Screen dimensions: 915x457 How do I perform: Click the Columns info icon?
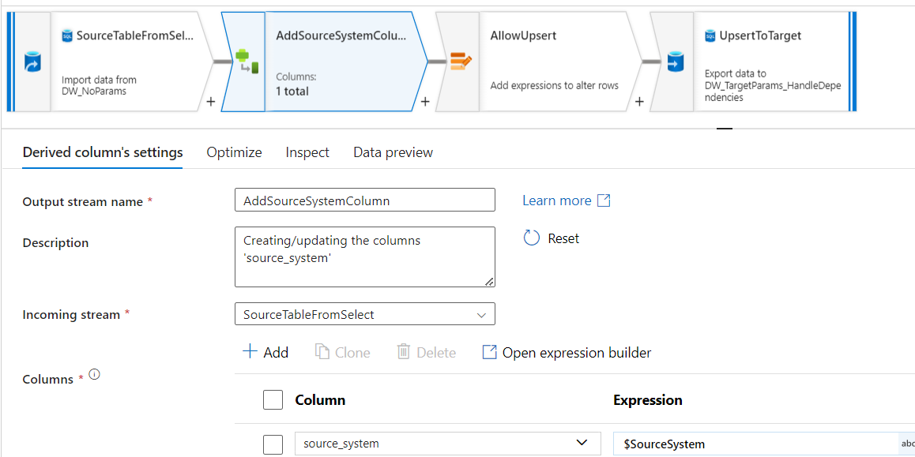95,375
